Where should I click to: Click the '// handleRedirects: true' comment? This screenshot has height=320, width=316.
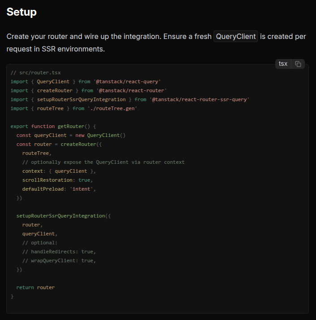tap(59, 252)
